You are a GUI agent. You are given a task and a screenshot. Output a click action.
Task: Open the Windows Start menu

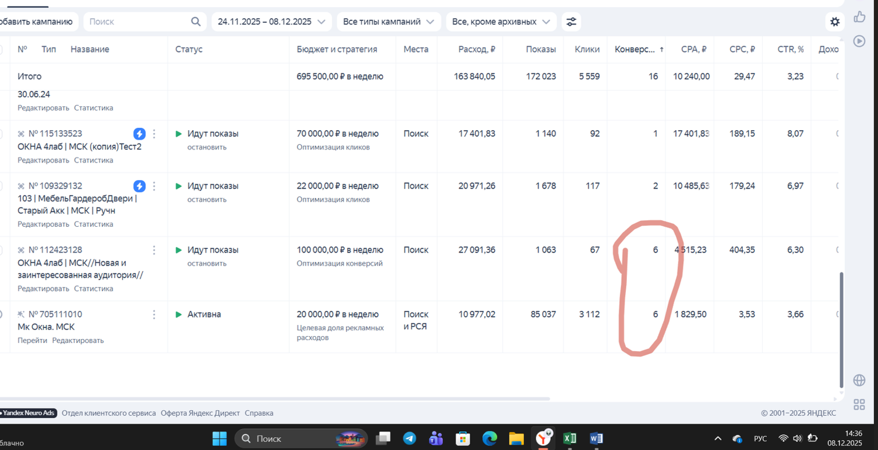219,438
